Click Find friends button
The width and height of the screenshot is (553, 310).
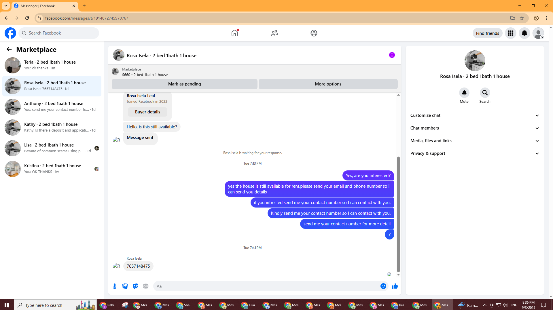487,33
